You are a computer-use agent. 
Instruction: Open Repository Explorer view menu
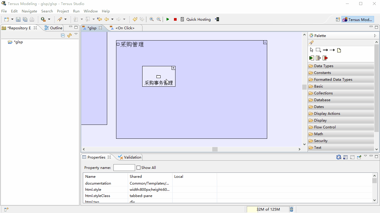coord(76,34)
